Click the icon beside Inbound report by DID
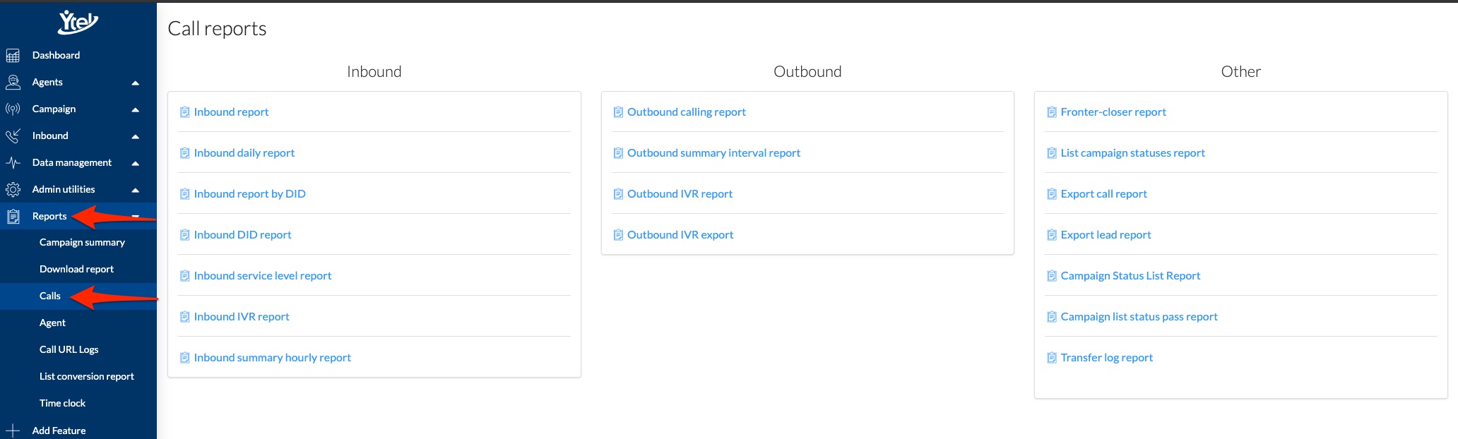This screenshot has width=1458, height=439. pyautogui.click(x=184, y=193)
